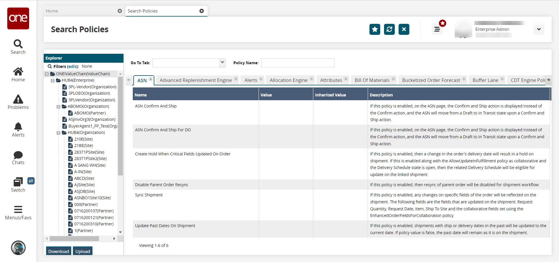Select the Bill Of Materials tab
This screenshot has height=262, width=559.
pos(372,80)
